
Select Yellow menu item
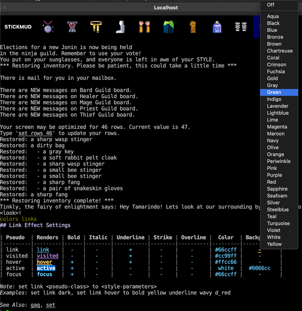(x=279, y=244)
